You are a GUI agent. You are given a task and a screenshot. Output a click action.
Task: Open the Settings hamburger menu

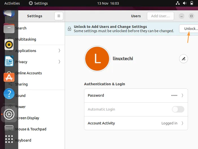[x=59, y=16]
